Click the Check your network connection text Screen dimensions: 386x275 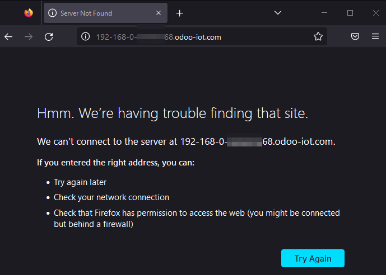[111, 197]
